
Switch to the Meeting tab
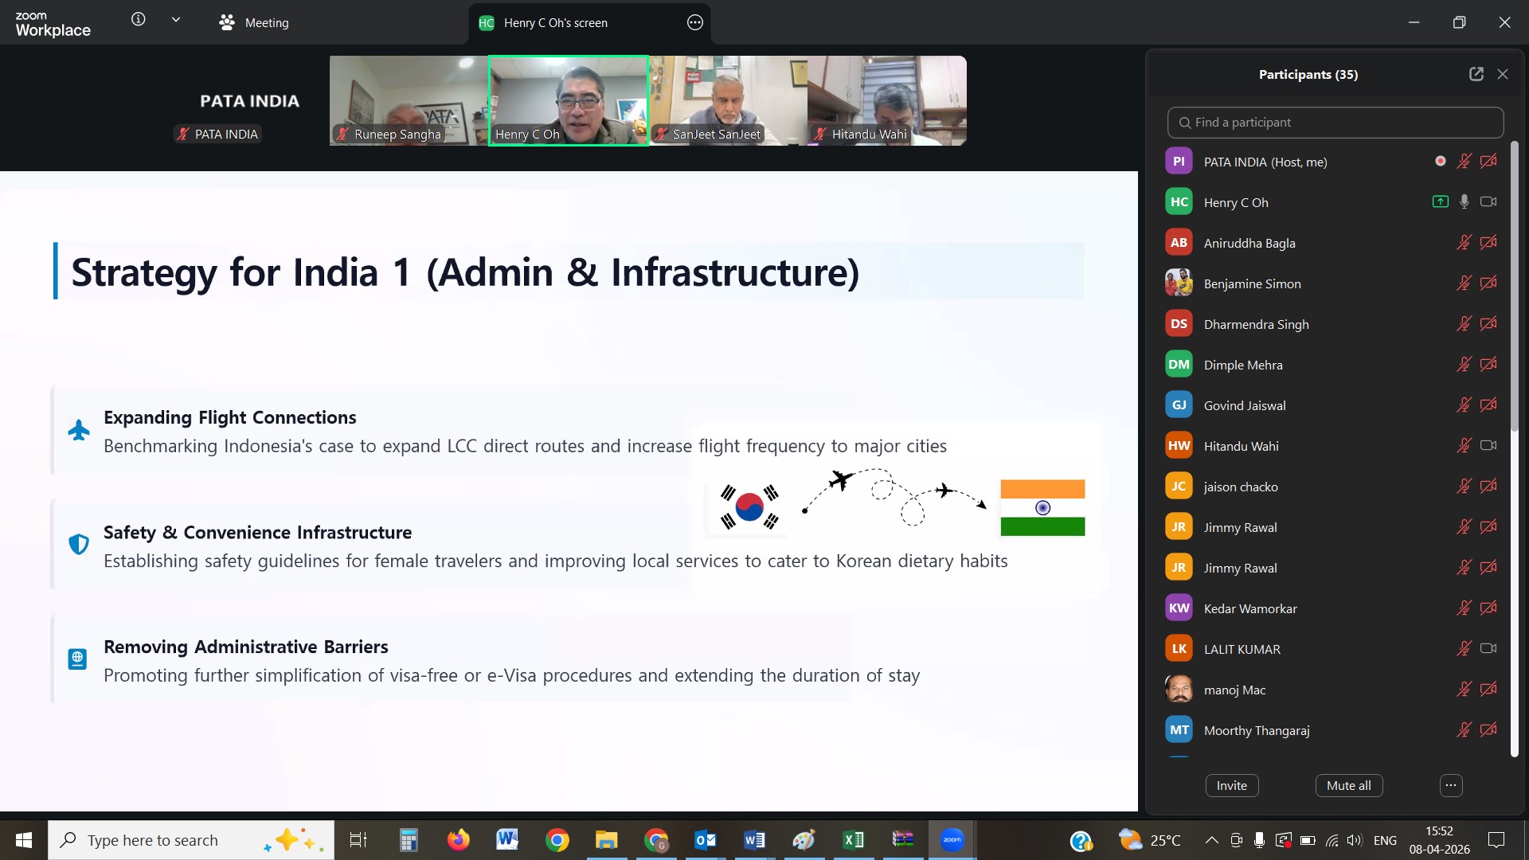[x=254, y=23]
